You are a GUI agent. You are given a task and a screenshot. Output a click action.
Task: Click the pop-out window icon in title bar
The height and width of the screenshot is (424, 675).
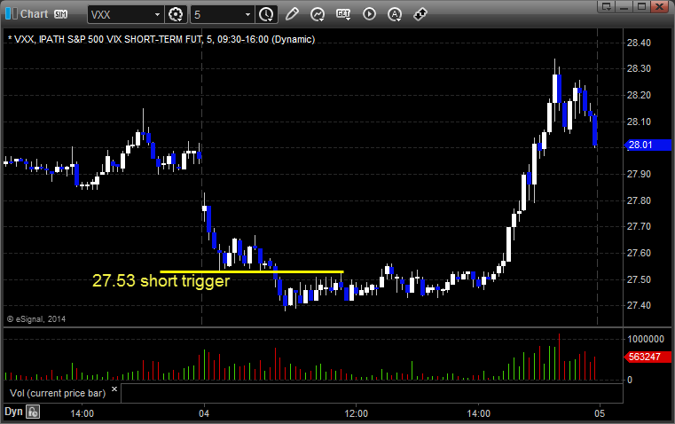[606, 6]
